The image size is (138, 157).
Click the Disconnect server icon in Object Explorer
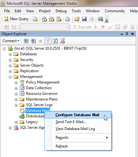[33, 41]
